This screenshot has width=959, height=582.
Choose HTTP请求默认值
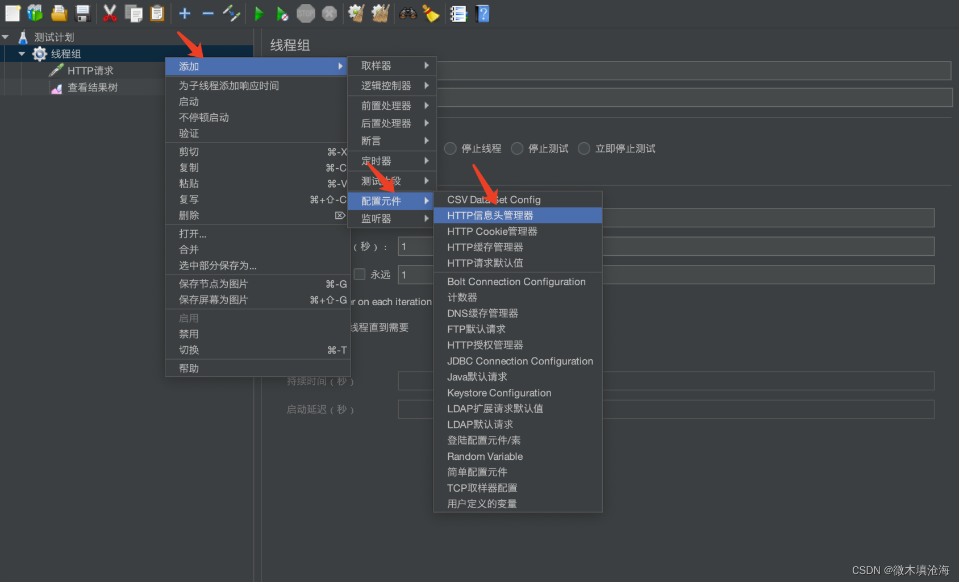pos(518,264)
